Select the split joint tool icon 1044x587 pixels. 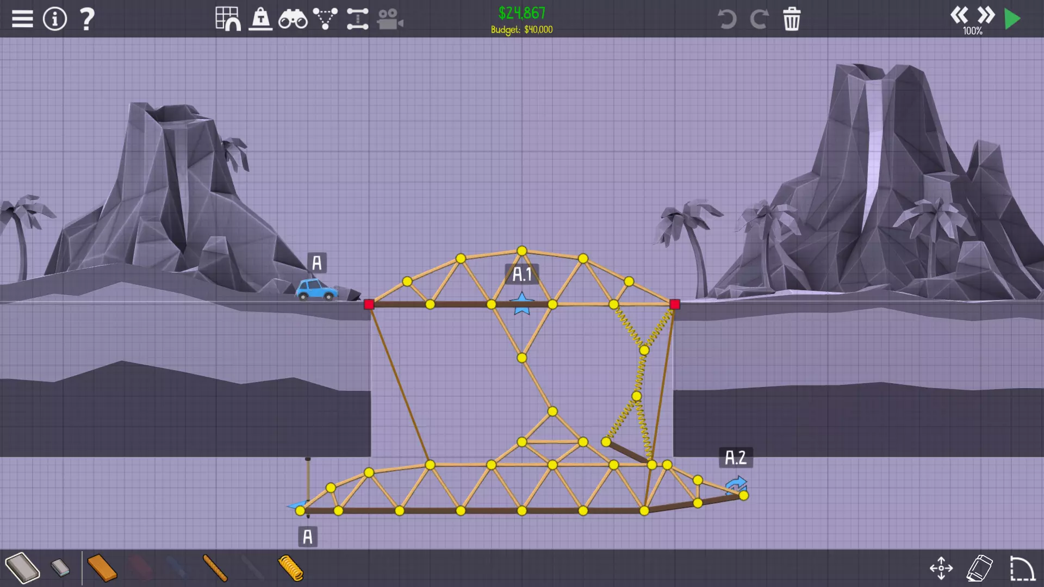click(x=357, y=19)
